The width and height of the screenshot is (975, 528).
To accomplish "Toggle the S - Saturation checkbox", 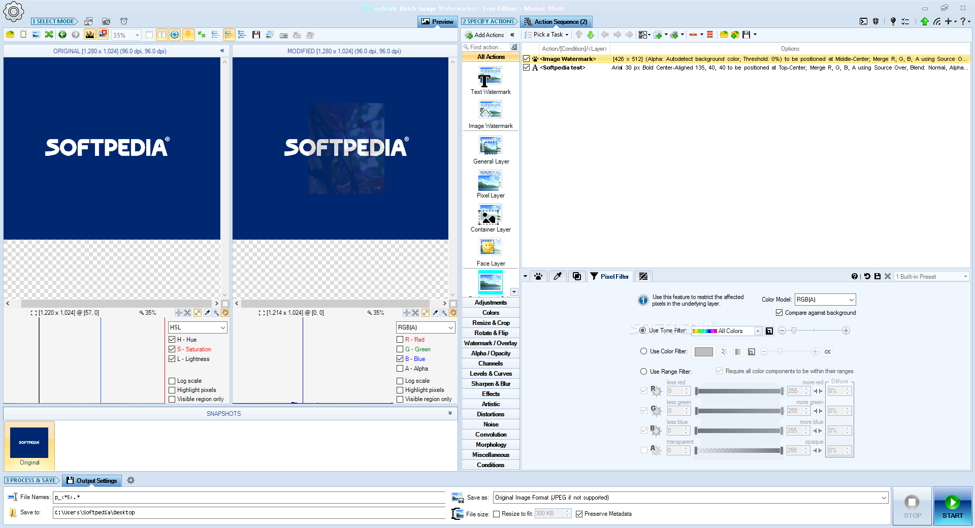I will click(172, 349).
